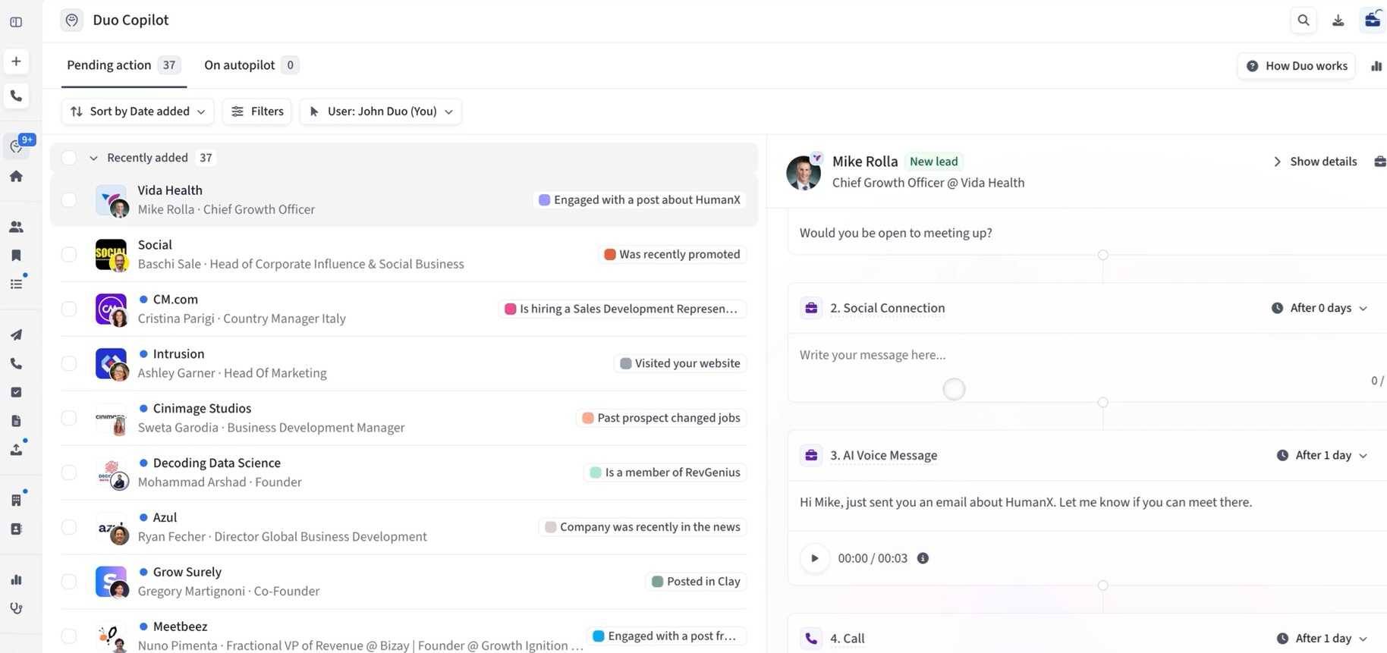Collapse the Recently added group chevron

(x=93, y=158)
